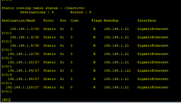Click the 0/0/0 interface suffix under 192.168.1.64/27
The image size is (181, 103).
[x=7, y=75]
